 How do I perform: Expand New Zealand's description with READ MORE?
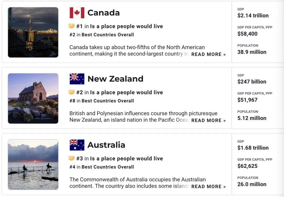209,121
